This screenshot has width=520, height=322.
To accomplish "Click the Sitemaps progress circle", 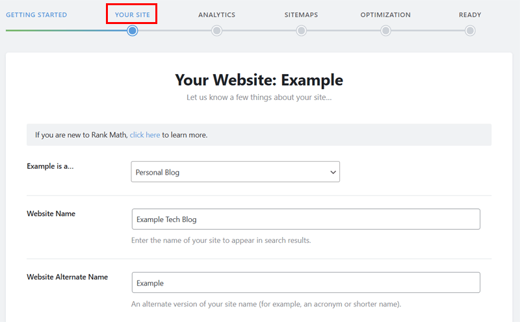I will [301, 31].
